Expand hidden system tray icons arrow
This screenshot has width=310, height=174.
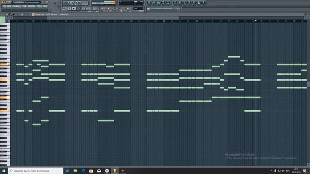tap(271, 171)
